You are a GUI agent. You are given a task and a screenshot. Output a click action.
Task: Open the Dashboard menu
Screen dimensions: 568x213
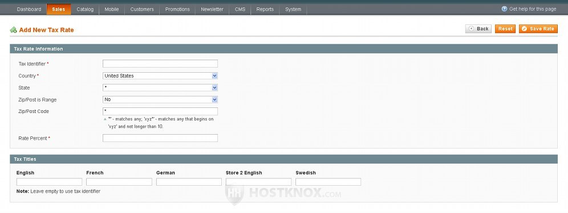click(29, 10)
